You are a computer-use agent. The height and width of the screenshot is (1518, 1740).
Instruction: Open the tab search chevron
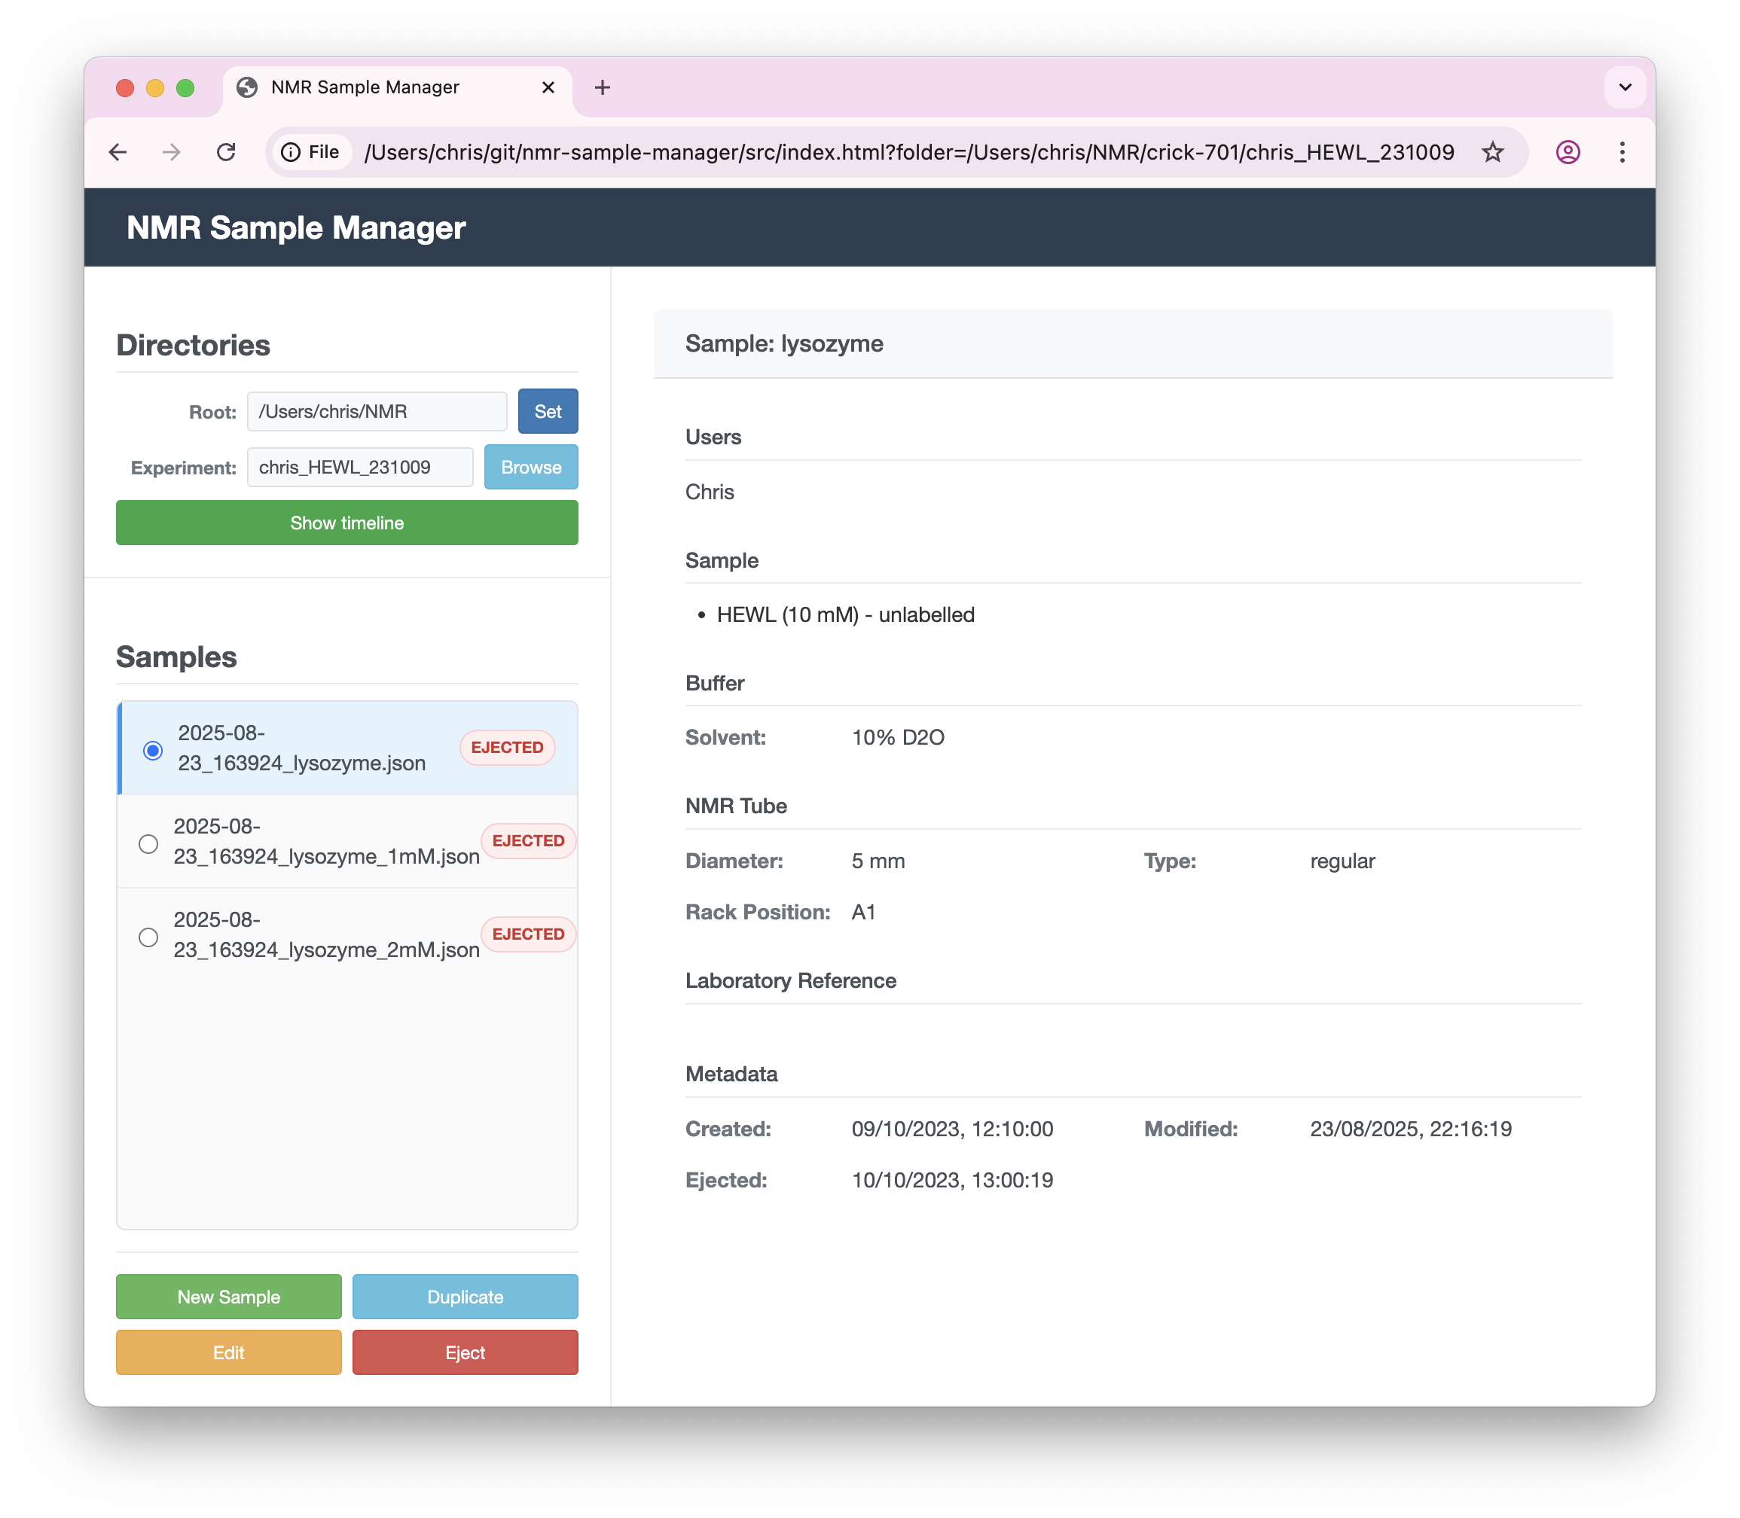1625,87
